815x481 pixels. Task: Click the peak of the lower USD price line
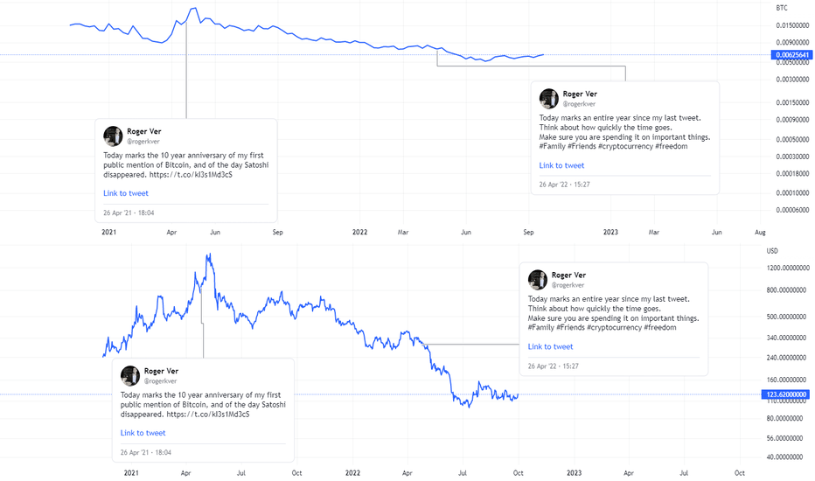pos(209,254)
